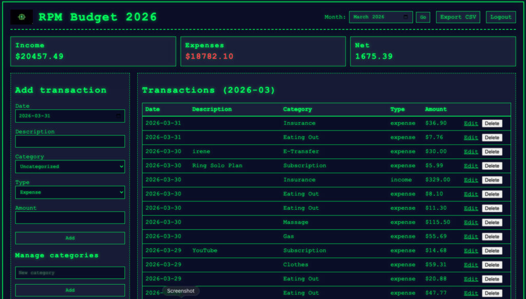
Task: Click the Expenses total $18782.10
Action: pos(210,56)
